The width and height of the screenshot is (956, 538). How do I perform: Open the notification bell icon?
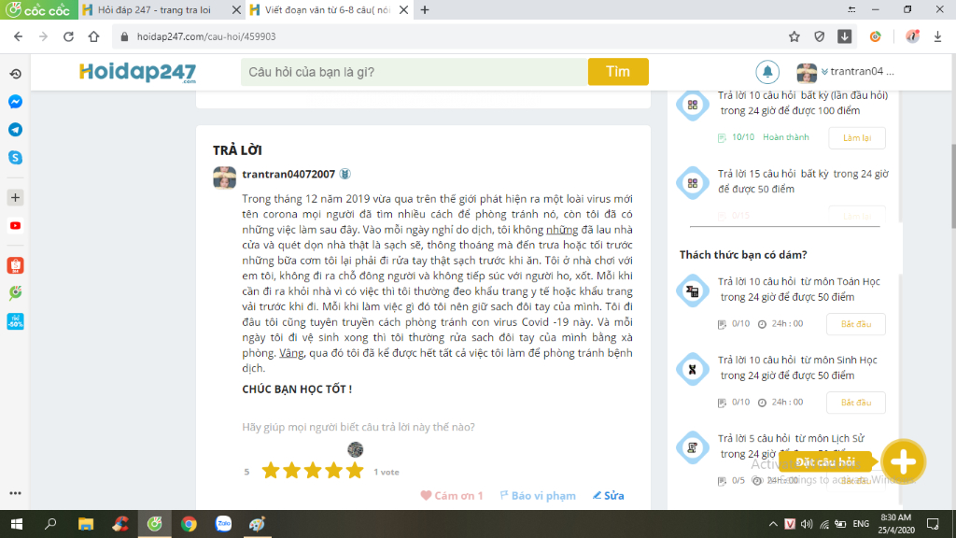(x=767, y=72)
